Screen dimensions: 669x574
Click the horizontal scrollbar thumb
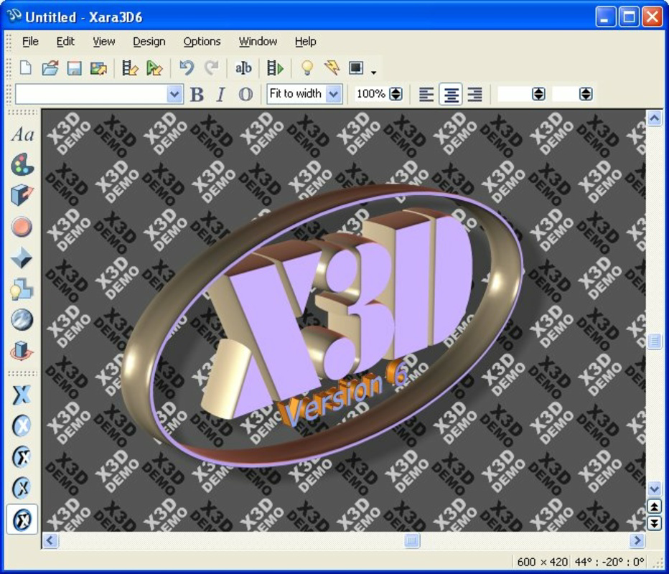pos(412,541)
